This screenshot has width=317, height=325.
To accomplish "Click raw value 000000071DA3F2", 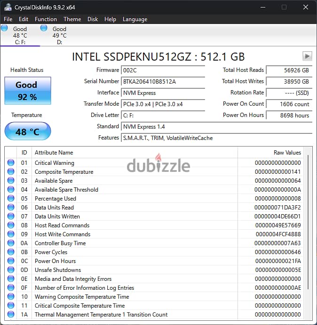I will [x=277, y=208].
